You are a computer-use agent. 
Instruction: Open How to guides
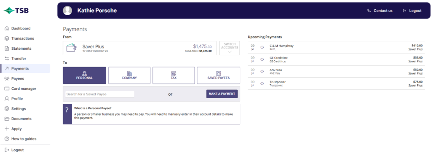coord(25,139)
